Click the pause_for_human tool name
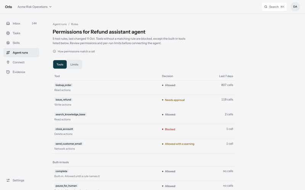Viewport: 305px width, 190px height. (x=66, y=186)
